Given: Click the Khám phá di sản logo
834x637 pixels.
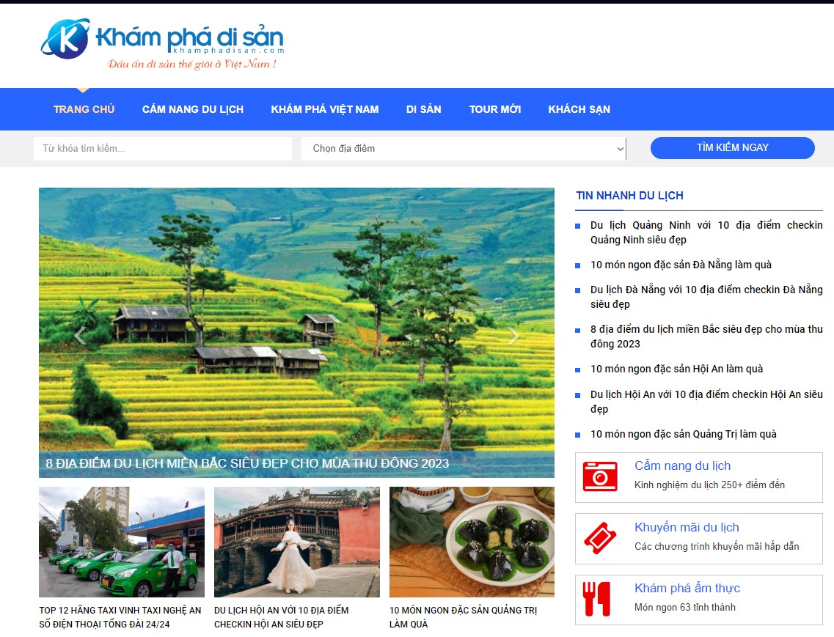Looking at the screenshot, I should (x=163, y=43).
